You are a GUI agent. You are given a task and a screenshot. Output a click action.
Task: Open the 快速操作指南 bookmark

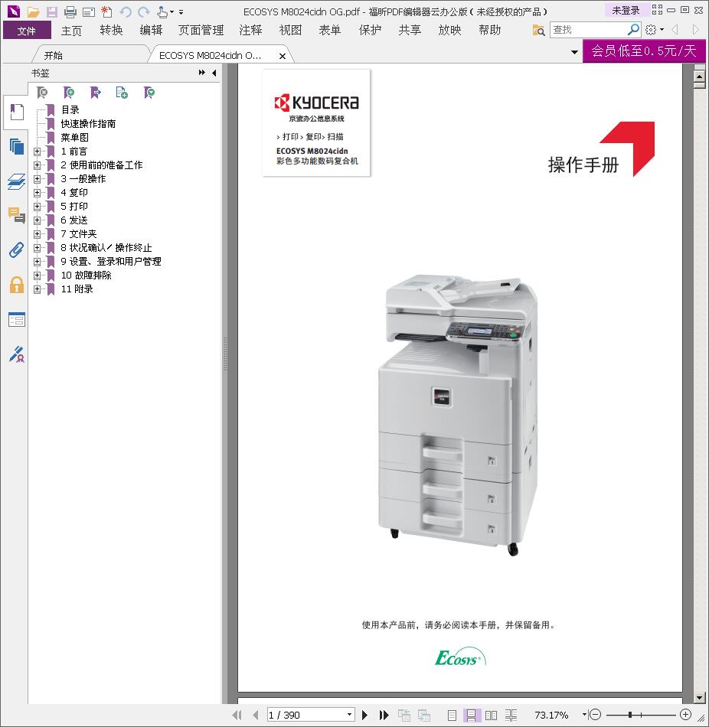pyautogui.click(x=88, y=124)
